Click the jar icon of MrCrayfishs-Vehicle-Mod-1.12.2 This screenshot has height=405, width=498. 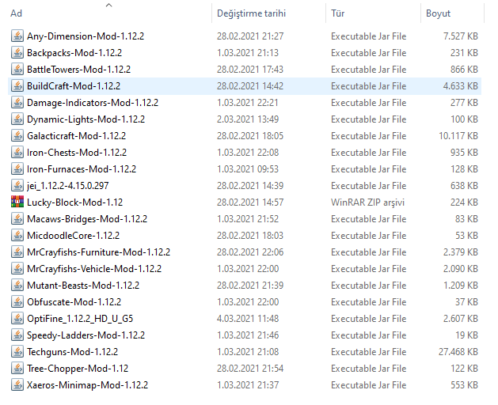point(17,268)
